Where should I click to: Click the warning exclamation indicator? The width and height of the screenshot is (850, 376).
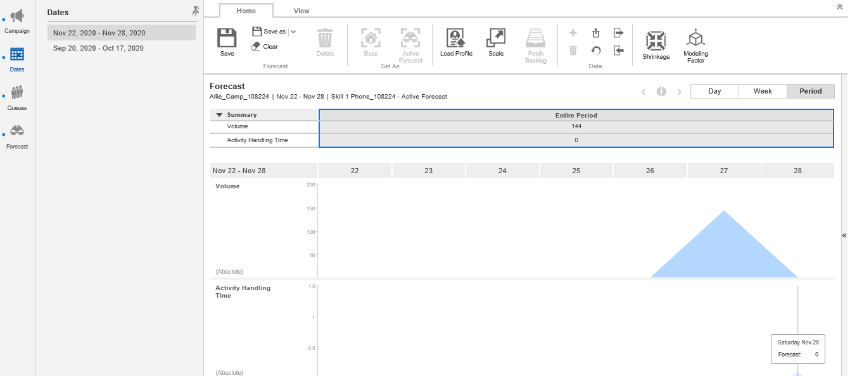tap(661, 92)
